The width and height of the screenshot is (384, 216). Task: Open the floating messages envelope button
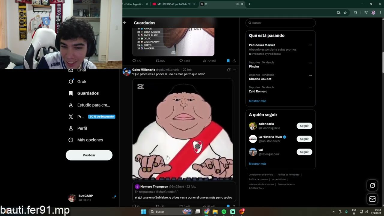(x=372, y=199)
